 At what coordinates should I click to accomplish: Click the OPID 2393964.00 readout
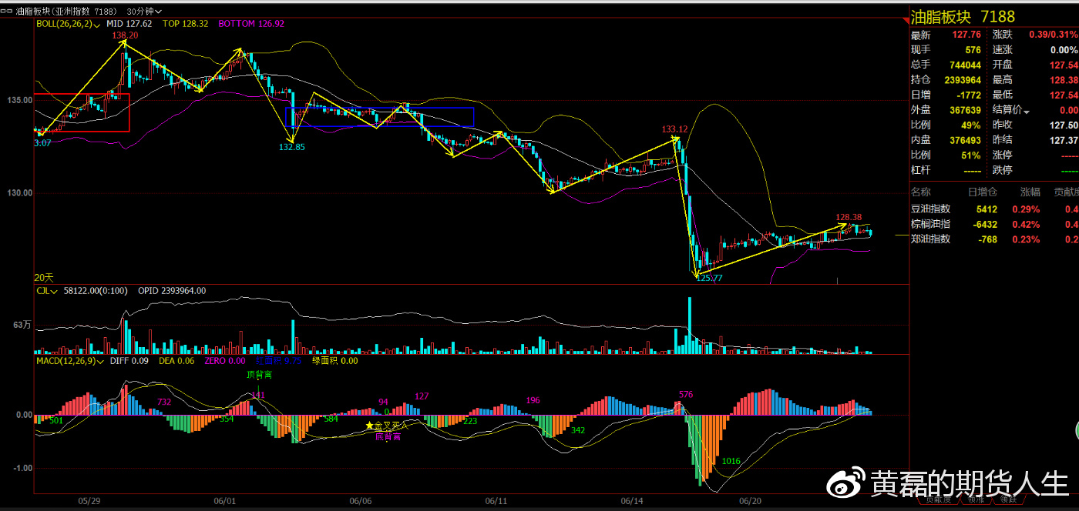(172, 291)
